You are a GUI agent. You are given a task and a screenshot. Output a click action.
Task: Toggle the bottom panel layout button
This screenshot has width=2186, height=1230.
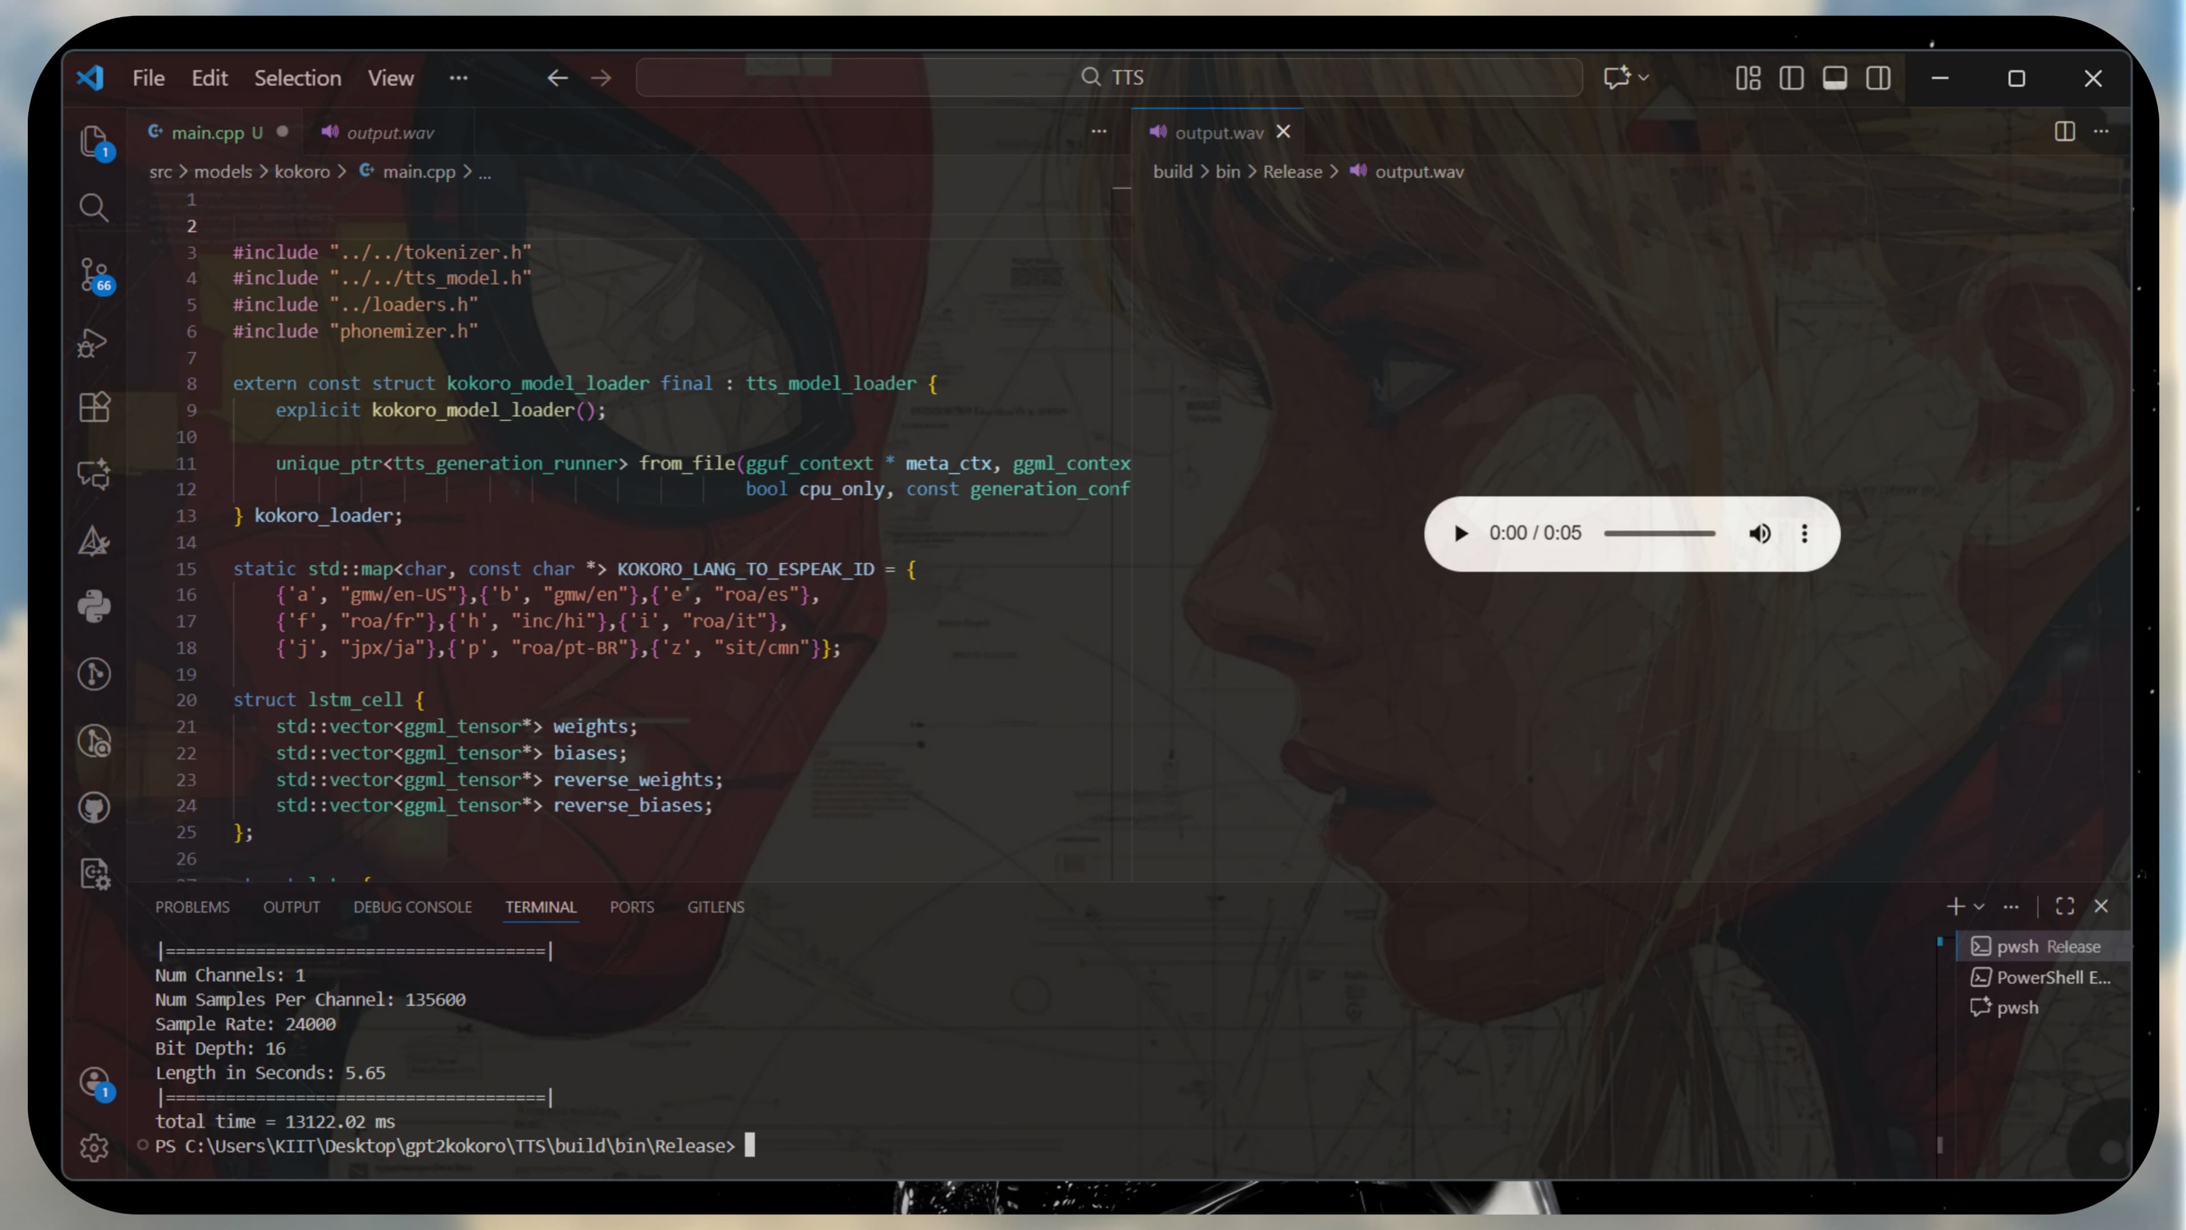[x=1835, y=78]
